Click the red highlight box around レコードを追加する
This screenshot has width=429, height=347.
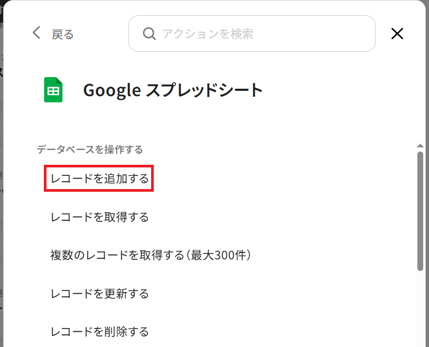[x=99, y=179]
